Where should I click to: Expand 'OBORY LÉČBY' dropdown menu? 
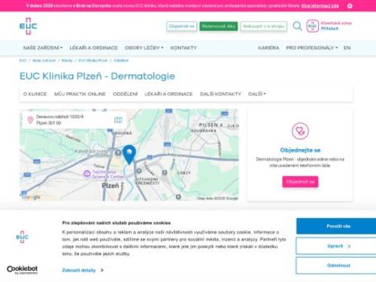144,47
